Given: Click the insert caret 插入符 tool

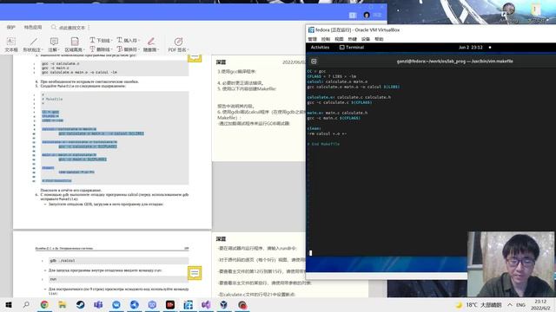Looking at the screenshot, I should (x=127, y=40).
